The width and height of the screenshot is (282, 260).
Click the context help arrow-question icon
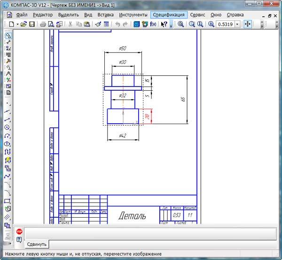(164, 24)
